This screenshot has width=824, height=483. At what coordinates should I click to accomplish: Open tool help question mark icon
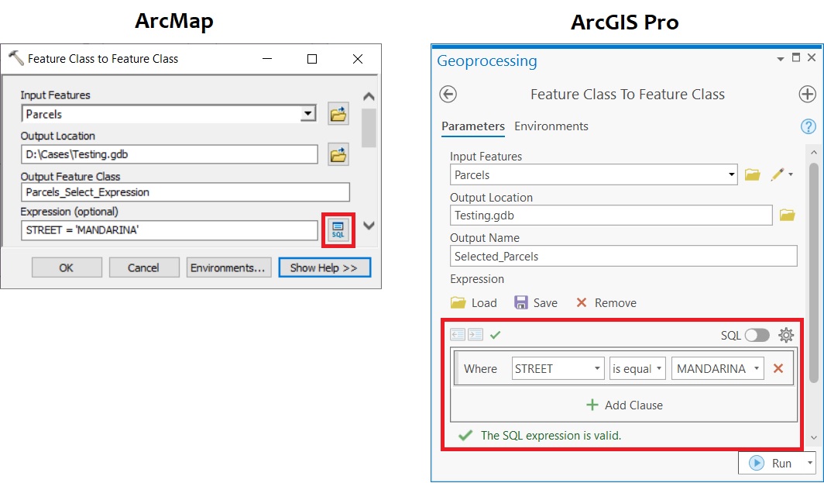pyautogui.click(x=808, y=126)
